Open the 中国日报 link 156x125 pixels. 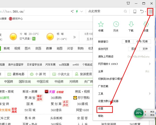43,82
